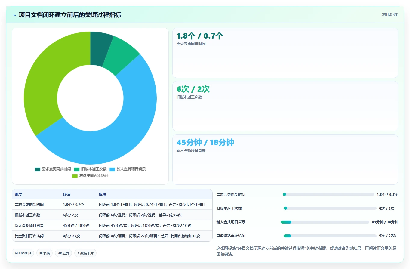Click the 复盘资料再次访问 table row name
Viewport: 410px width, 269px height.
click(29, 236)
